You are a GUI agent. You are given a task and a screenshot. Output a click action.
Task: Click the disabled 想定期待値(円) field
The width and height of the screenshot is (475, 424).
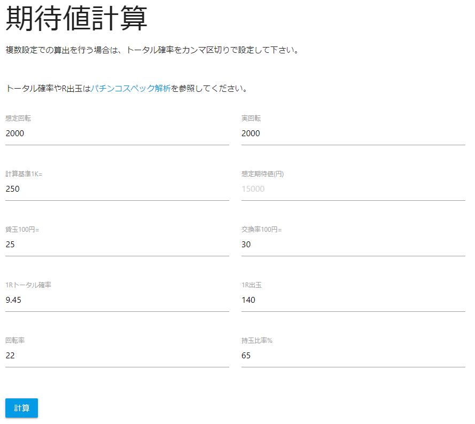(x=353, y=189)
